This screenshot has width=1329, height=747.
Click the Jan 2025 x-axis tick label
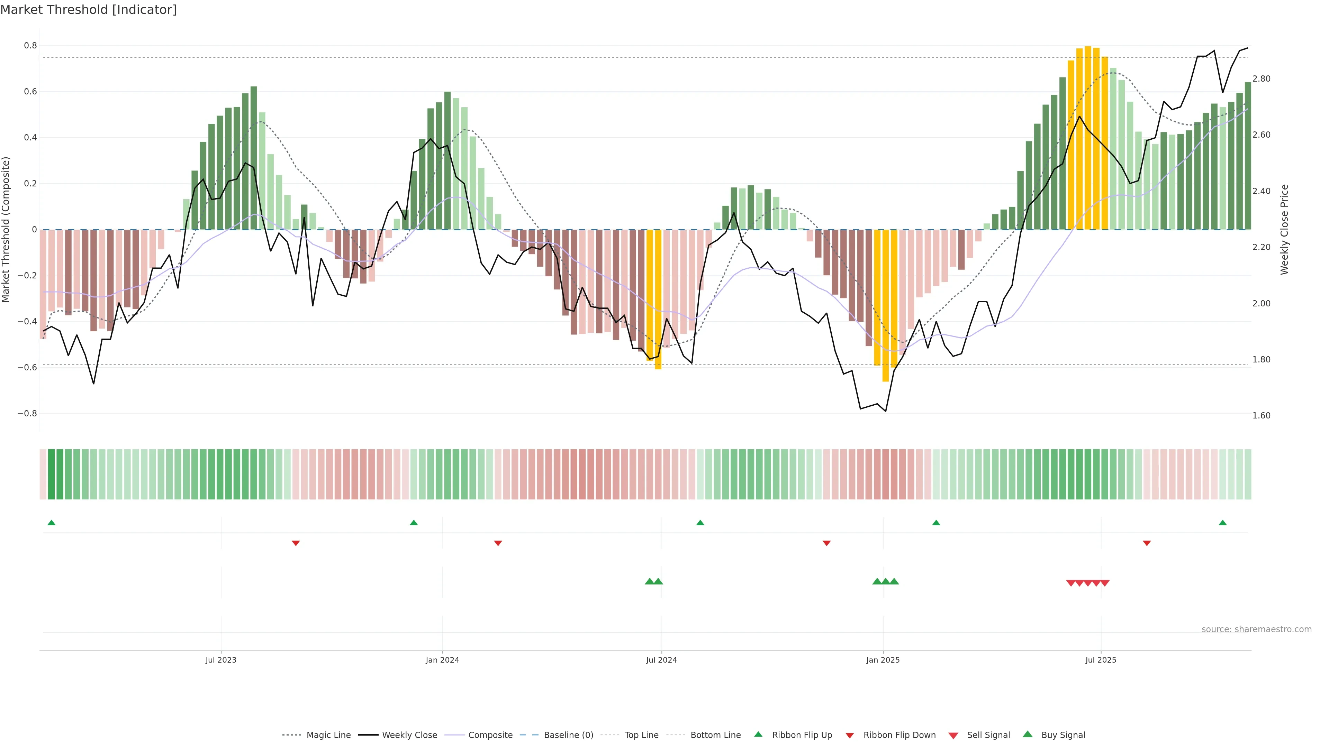(x=883, y=660)
